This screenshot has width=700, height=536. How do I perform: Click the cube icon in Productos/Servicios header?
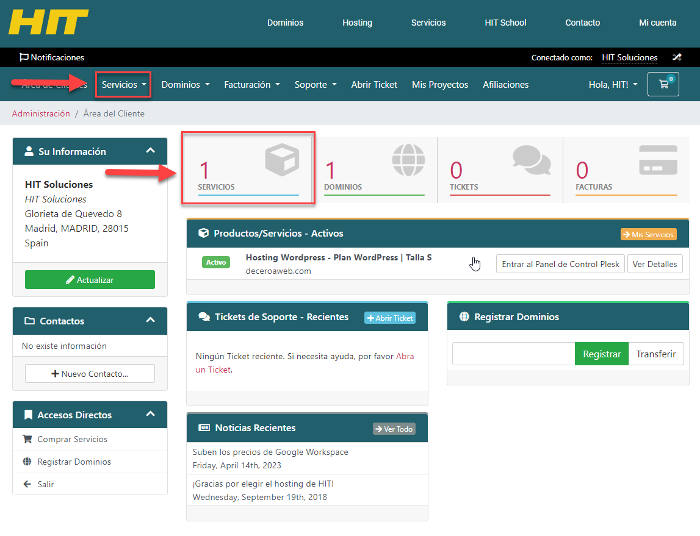204,233
